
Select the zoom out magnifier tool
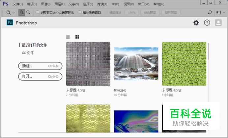[28, 12]
